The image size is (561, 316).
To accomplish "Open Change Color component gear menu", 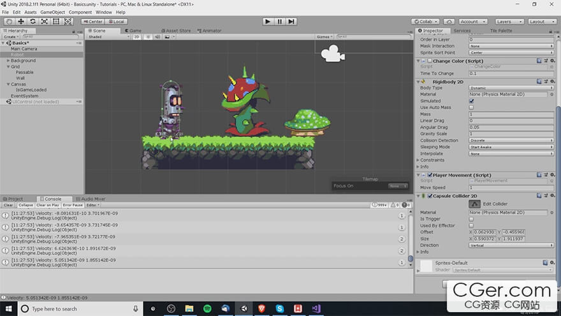I will (553, 61).
